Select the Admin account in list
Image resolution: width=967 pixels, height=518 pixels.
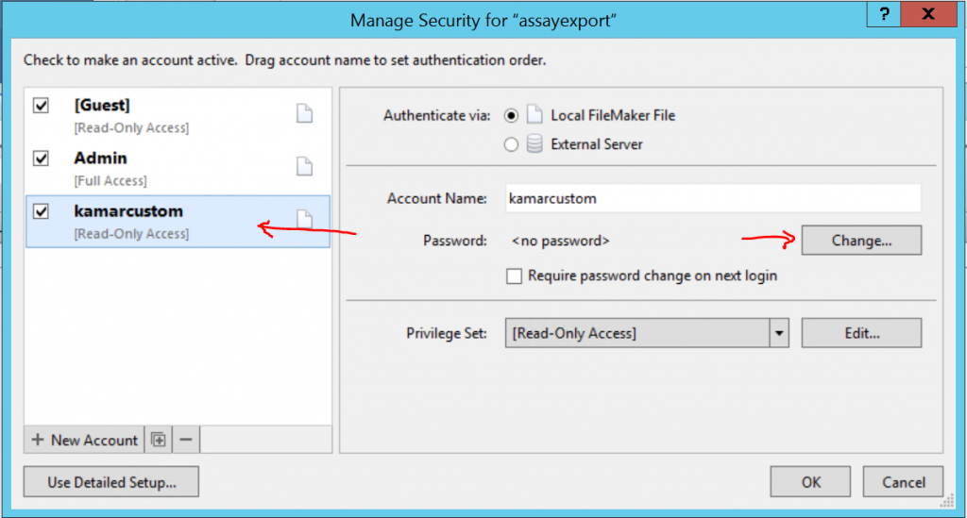tap(178, 169)
